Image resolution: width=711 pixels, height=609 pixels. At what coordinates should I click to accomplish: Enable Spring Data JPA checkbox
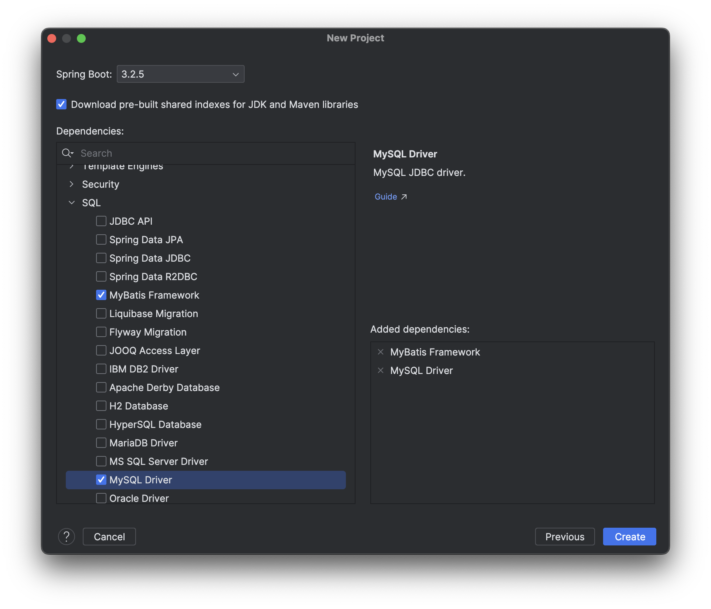click(101, 239)
